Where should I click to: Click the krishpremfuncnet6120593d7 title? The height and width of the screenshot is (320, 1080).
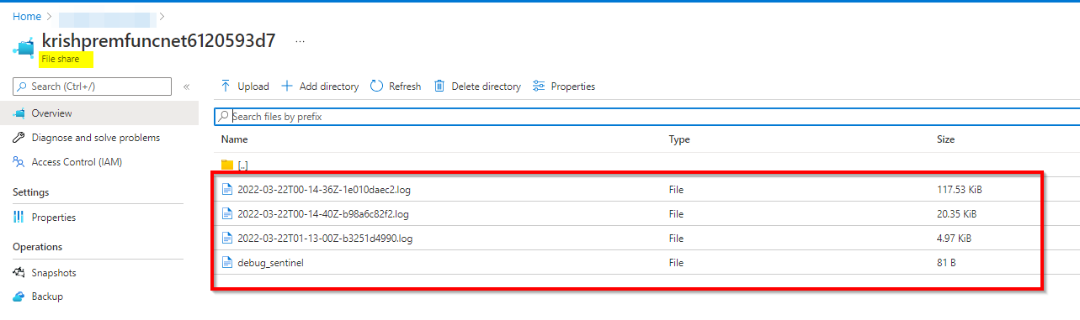coord(158,41)
